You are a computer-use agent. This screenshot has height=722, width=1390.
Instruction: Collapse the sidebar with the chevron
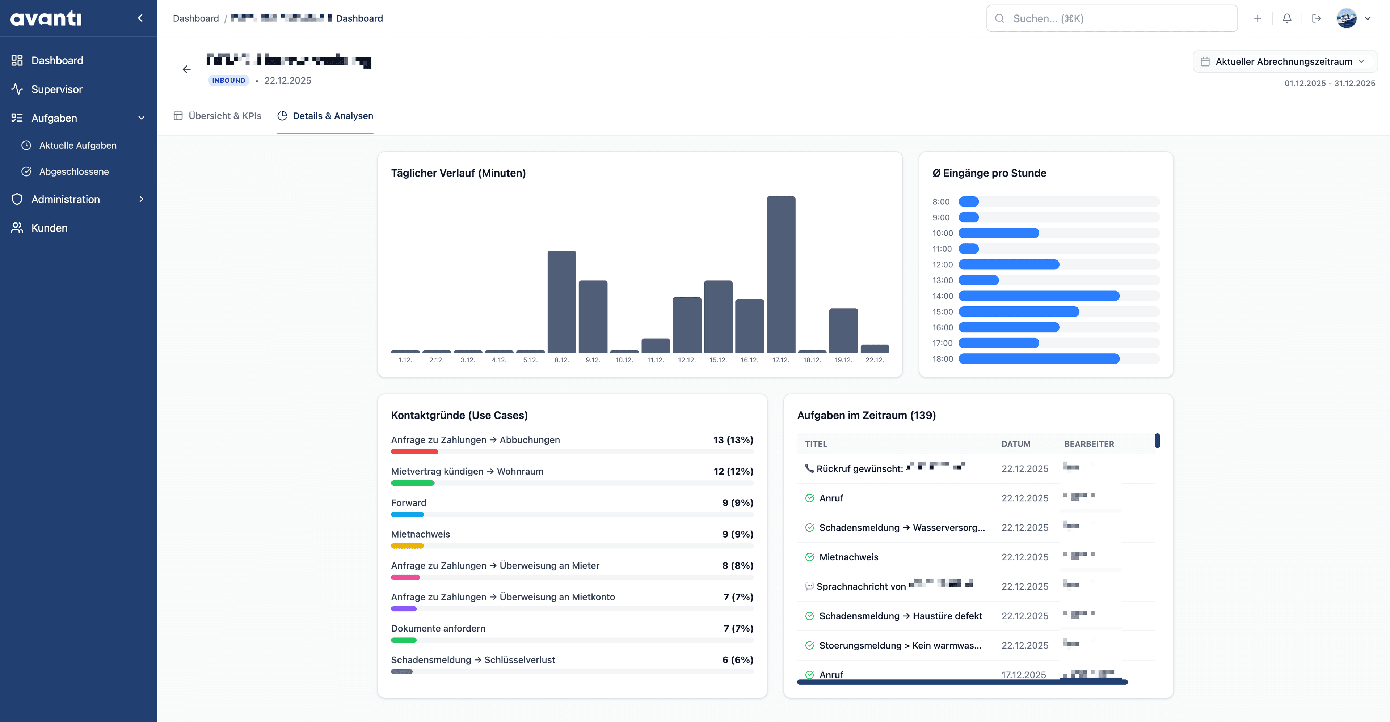140,18
